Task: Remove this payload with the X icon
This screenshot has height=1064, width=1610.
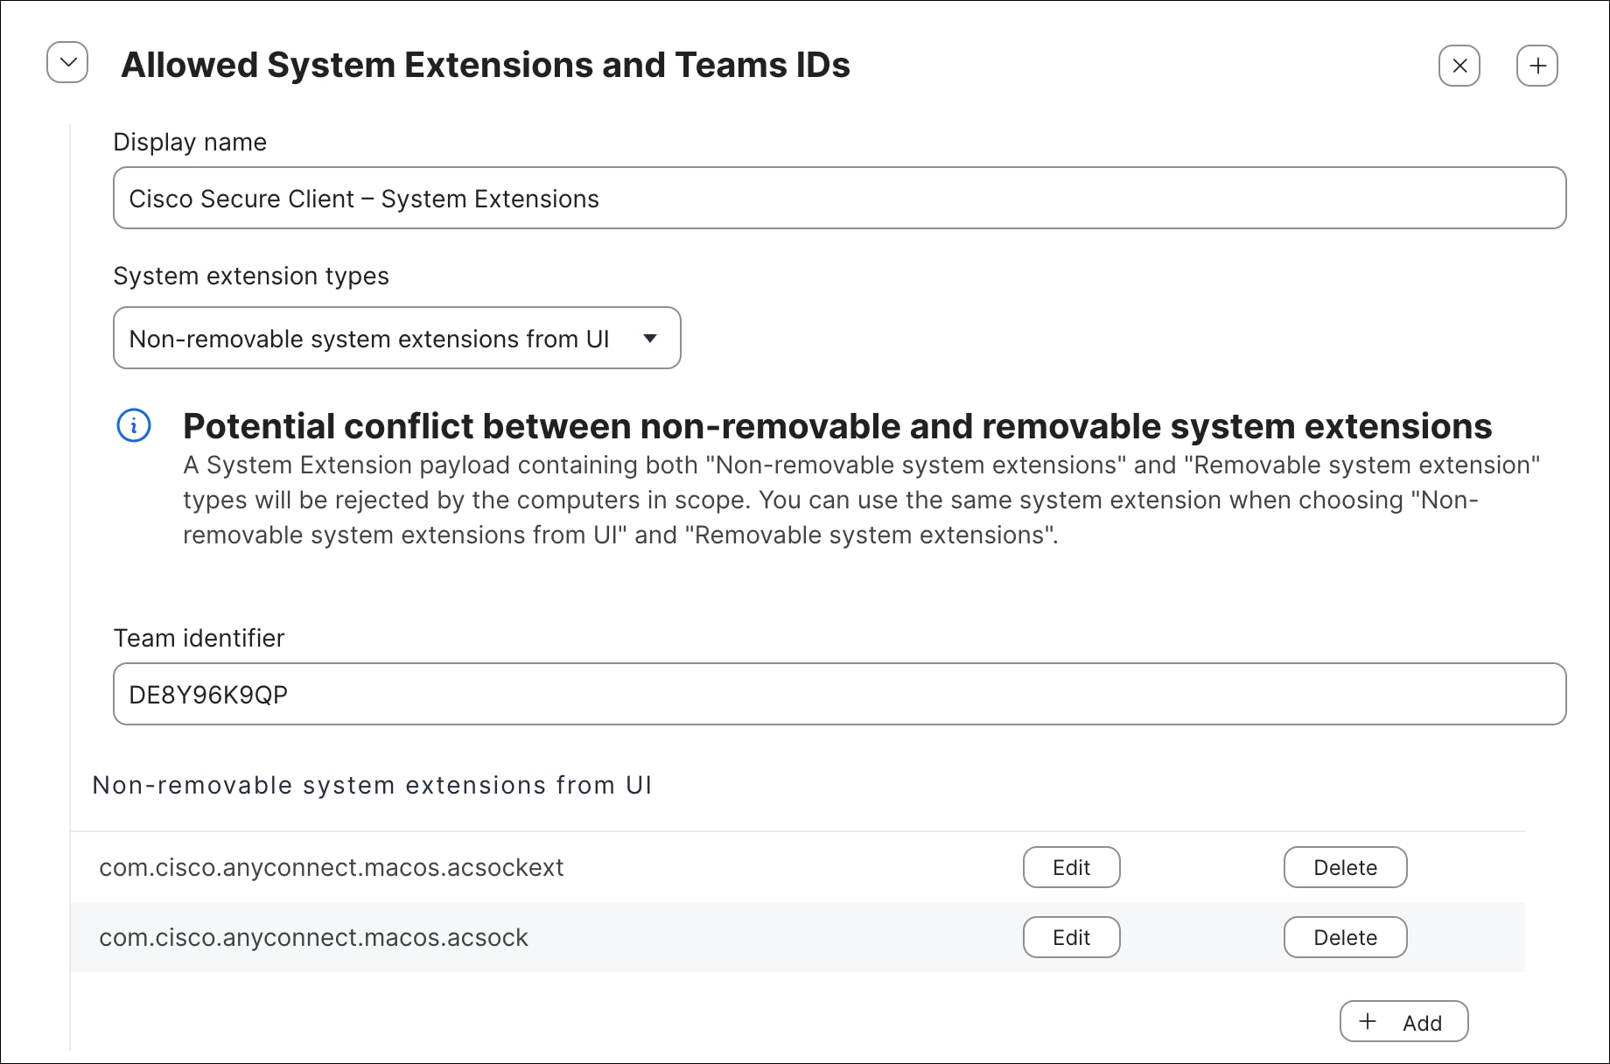Action: pos(1459,66)
